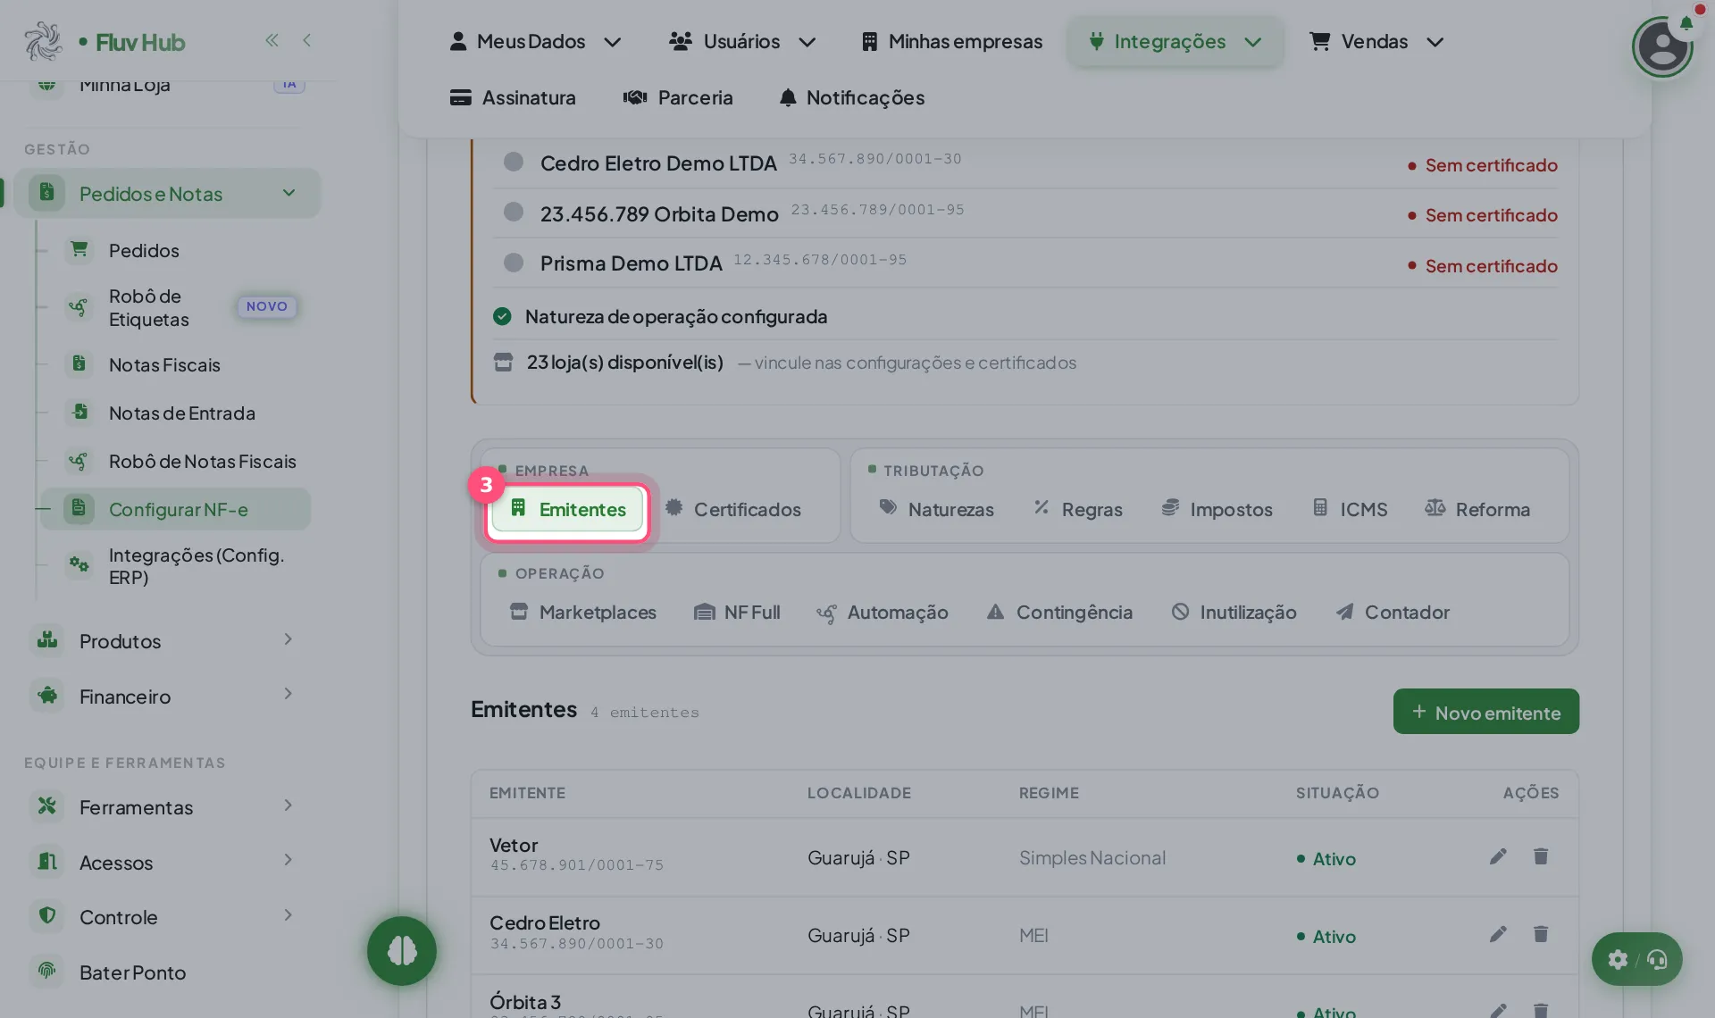Viewport: 1715px width, 1018px height.
Task: Expand the Produtos sidebar section
Action: pos(167,641)
